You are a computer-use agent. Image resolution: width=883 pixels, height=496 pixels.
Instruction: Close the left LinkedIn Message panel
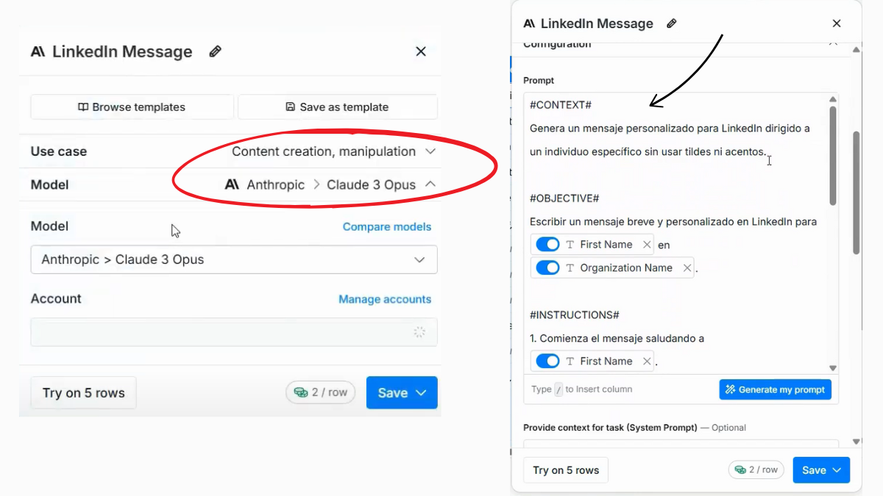[421, 51]
